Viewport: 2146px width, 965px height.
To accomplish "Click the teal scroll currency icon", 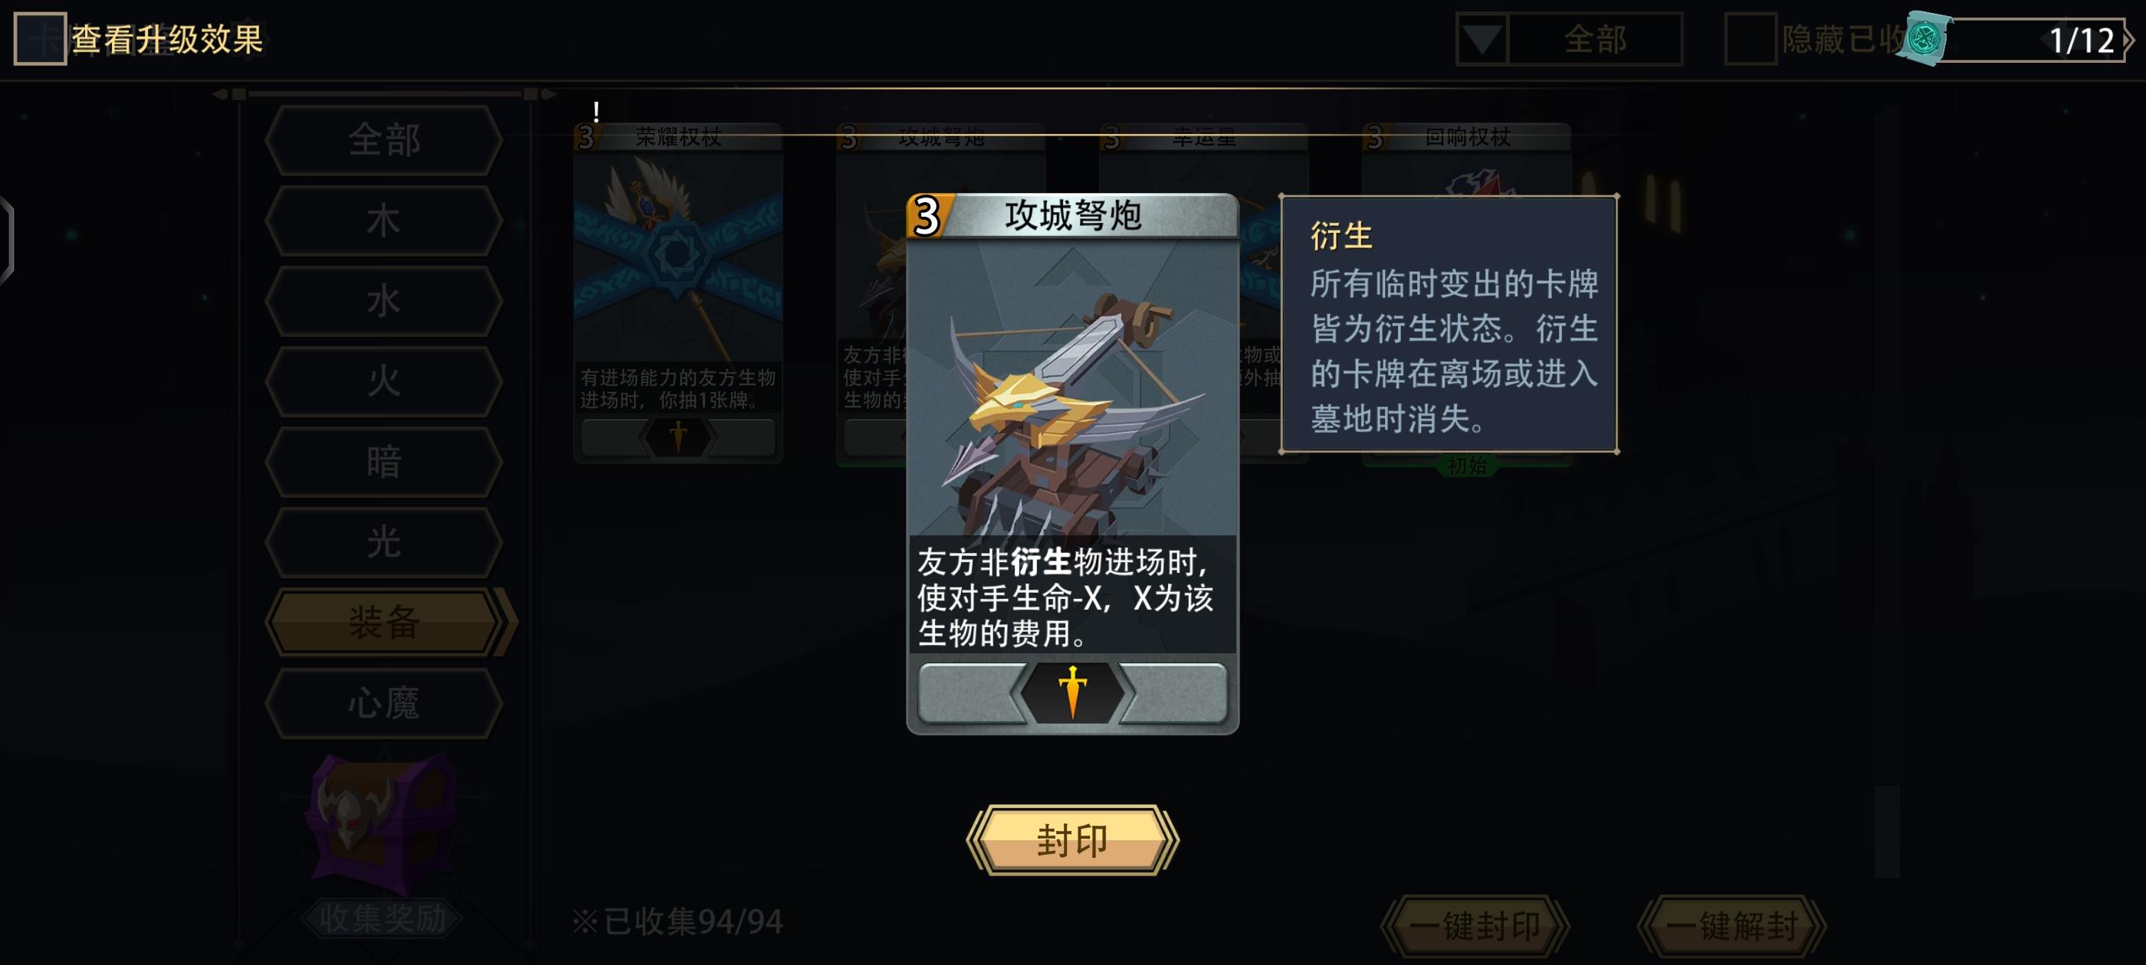I will coord(1924,38).
